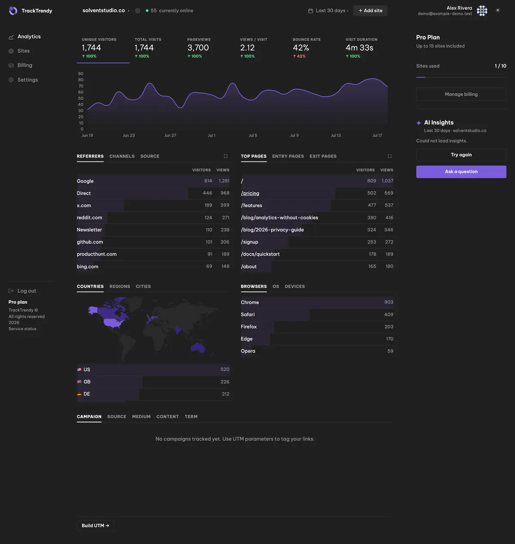The width and height of the screenshot is (515, 544).
Task: Click the Settings gear icon in sidebar
Action: click(11, 80)
